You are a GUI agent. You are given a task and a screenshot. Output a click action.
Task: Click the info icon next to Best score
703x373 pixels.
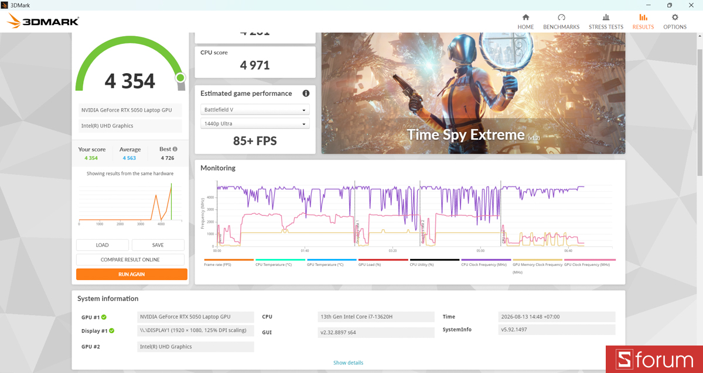coord(176,149)
